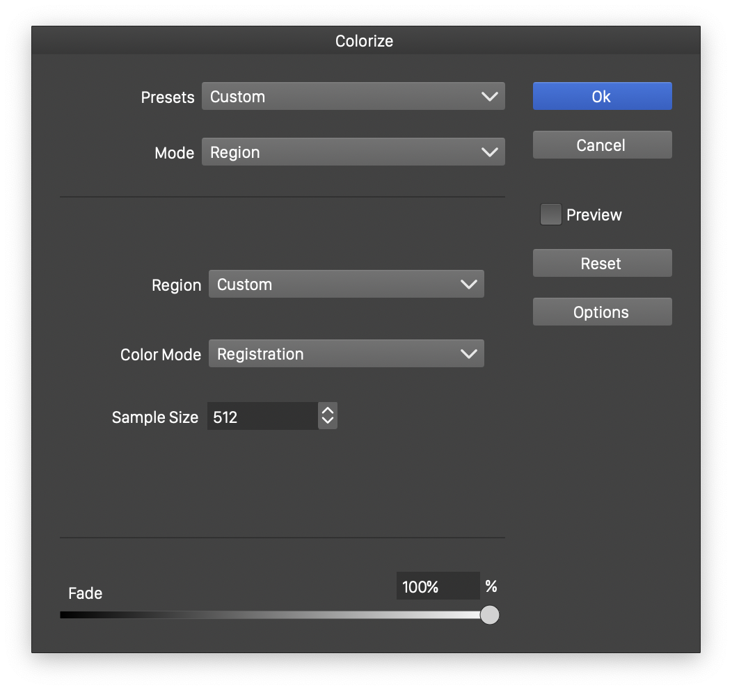Click the Preview label text
Viewport: 732px width, 690px height.
[594, 215]
